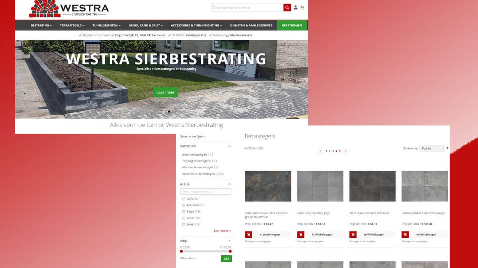
Task: Click the red search magnifier button
Action: (x=287, y=8)
